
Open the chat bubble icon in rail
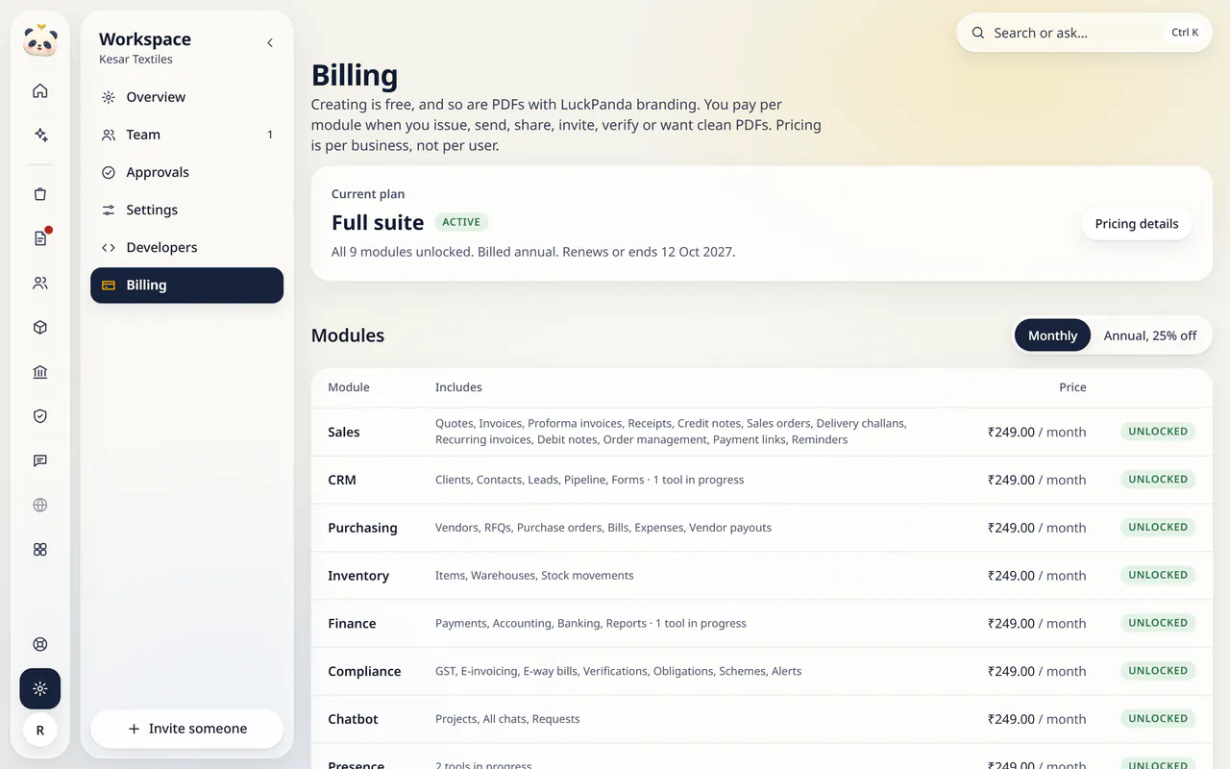tap(40, 460)
